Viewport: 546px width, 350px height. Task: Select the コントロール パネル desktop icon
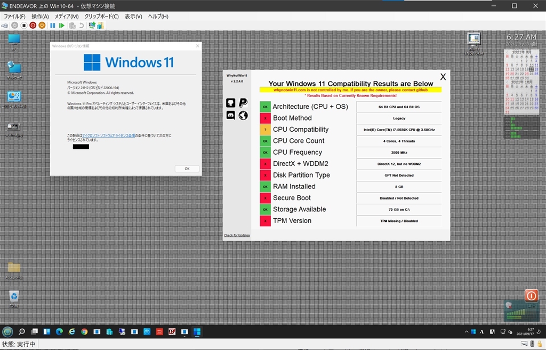pos(14,99)
